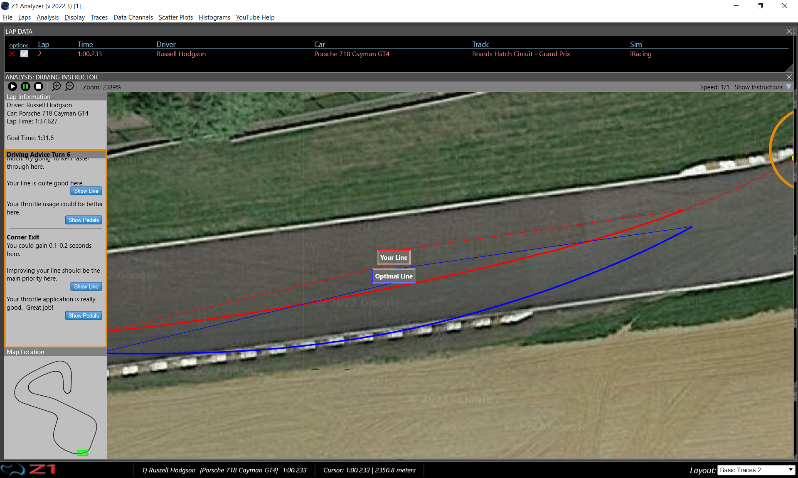
Task: Open the Scatter Plots menu
Action: point(176,17)
